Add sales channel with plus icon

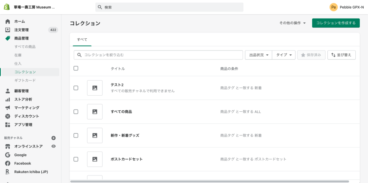tap(54, 138)
